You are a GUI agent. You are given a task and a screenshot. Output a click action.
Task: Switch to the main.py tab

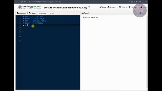pyautogui.click(x=43, y=13)
